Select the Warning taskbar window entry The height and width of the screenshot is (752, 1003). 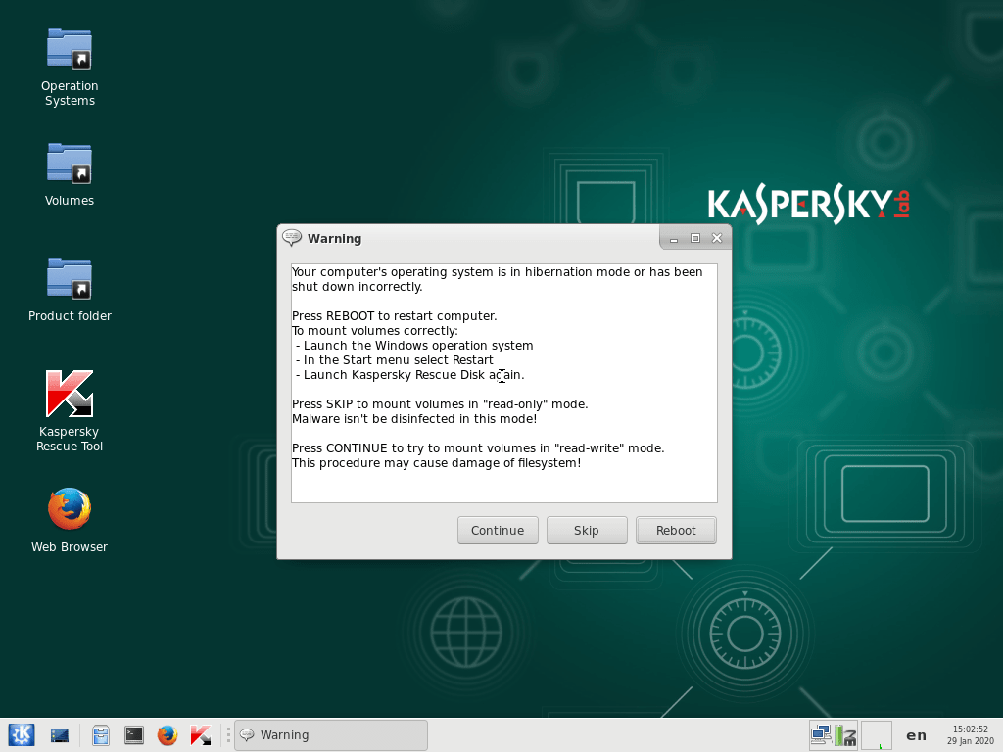coord(331,735)
